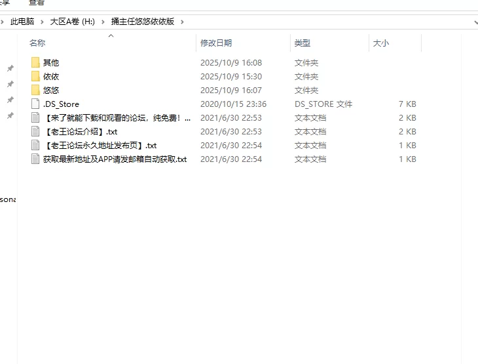Viewport: 478px width, 364px height.
Task: Open address bar history dropdown arrow
Action: coord(475,22)
